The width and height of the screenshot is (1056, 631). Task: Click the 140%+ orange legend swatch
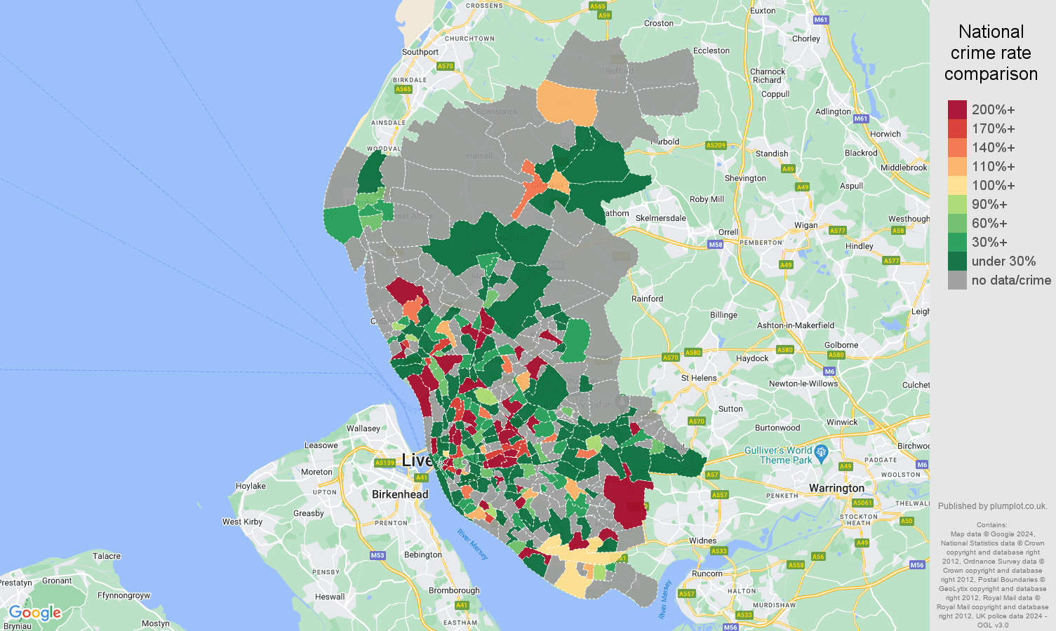click(957, 147)
